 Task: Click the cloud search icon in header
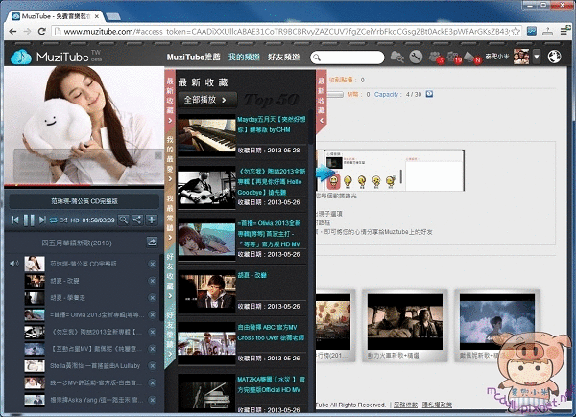coord(397,57)
